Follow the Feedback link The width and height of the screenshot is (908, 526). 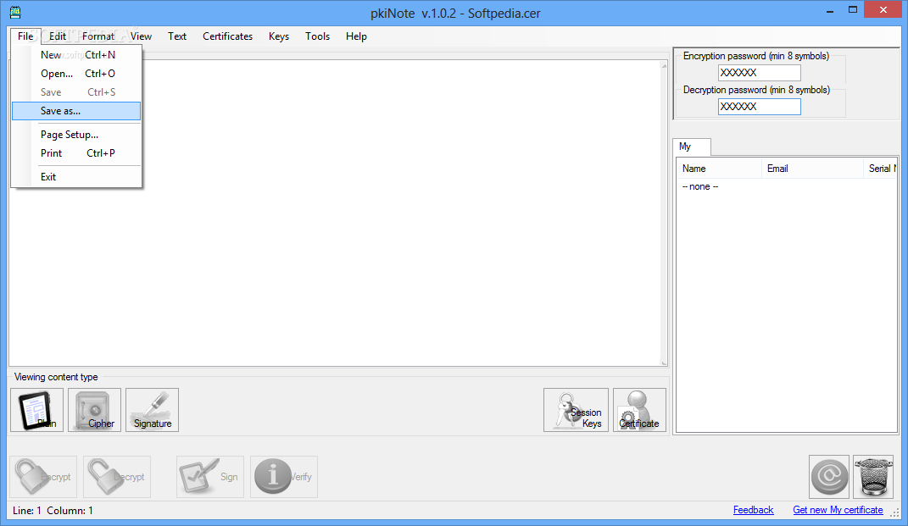point(753,510)
